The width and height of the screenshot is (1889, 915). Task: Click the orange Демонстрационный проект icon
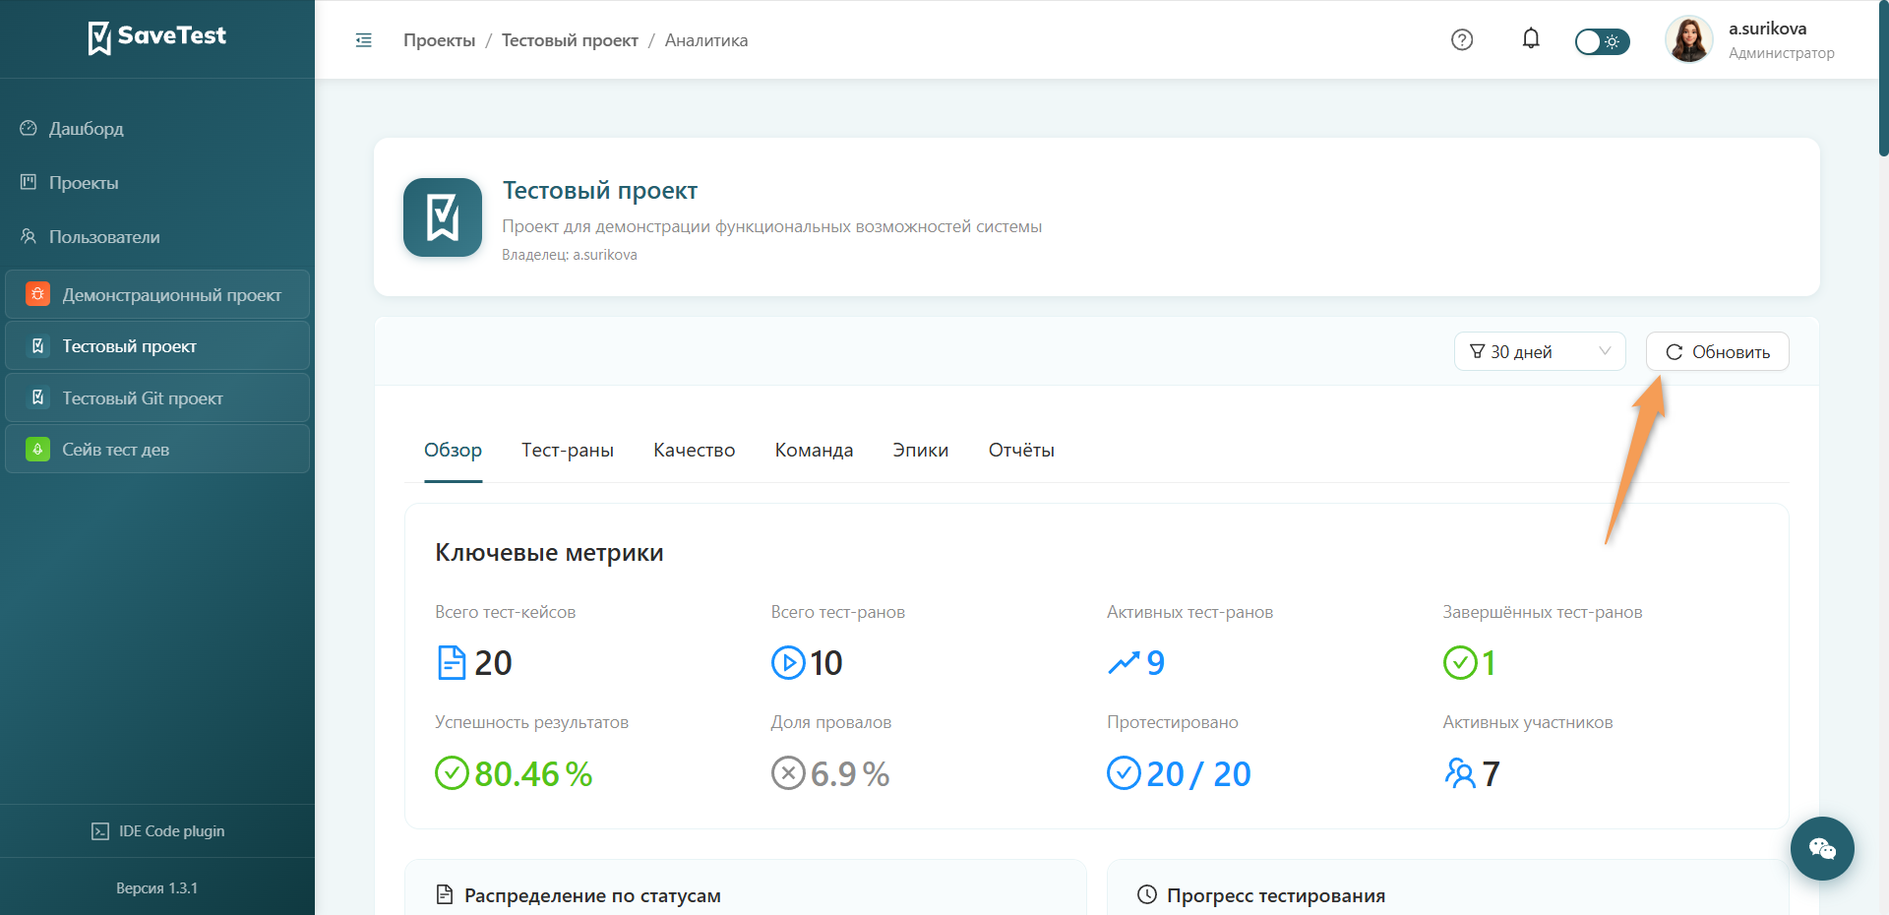[x=37, y=294]
